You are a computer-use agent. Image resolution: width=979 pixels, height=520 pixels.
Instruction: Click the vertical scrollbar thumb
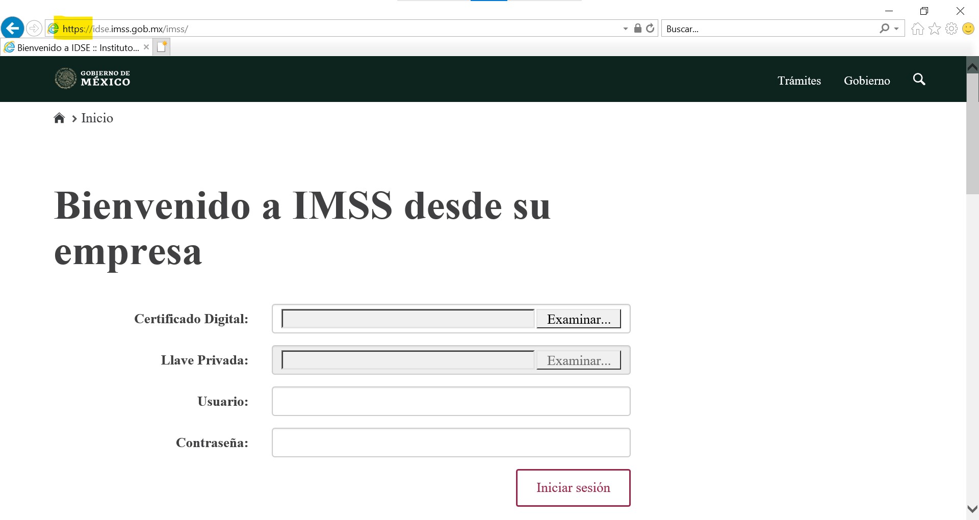point(972,134)
